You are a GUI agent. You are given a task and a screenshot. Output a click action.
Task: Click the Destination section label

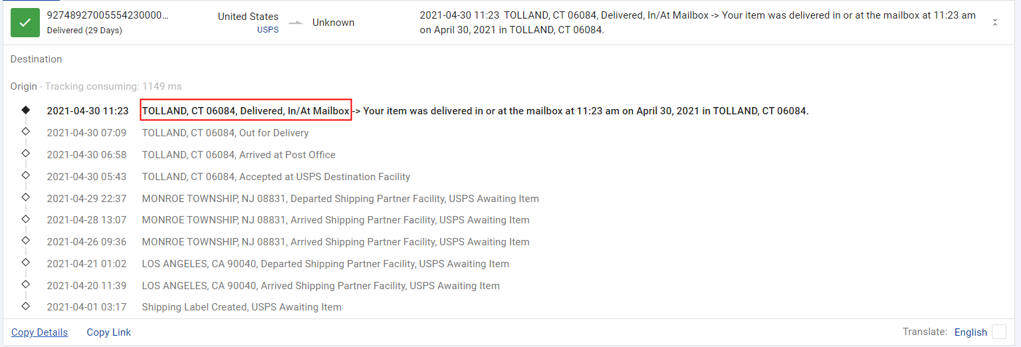click(36, 59)
